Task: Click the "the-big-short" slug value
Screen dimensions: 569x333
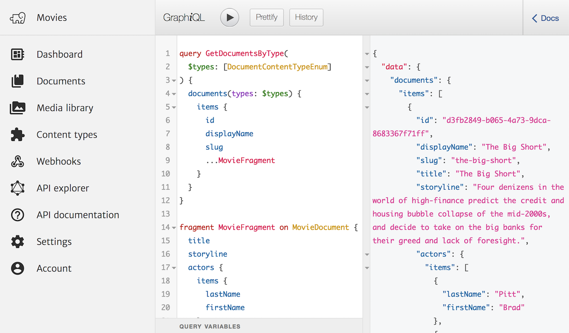Action: pos(483,160)
